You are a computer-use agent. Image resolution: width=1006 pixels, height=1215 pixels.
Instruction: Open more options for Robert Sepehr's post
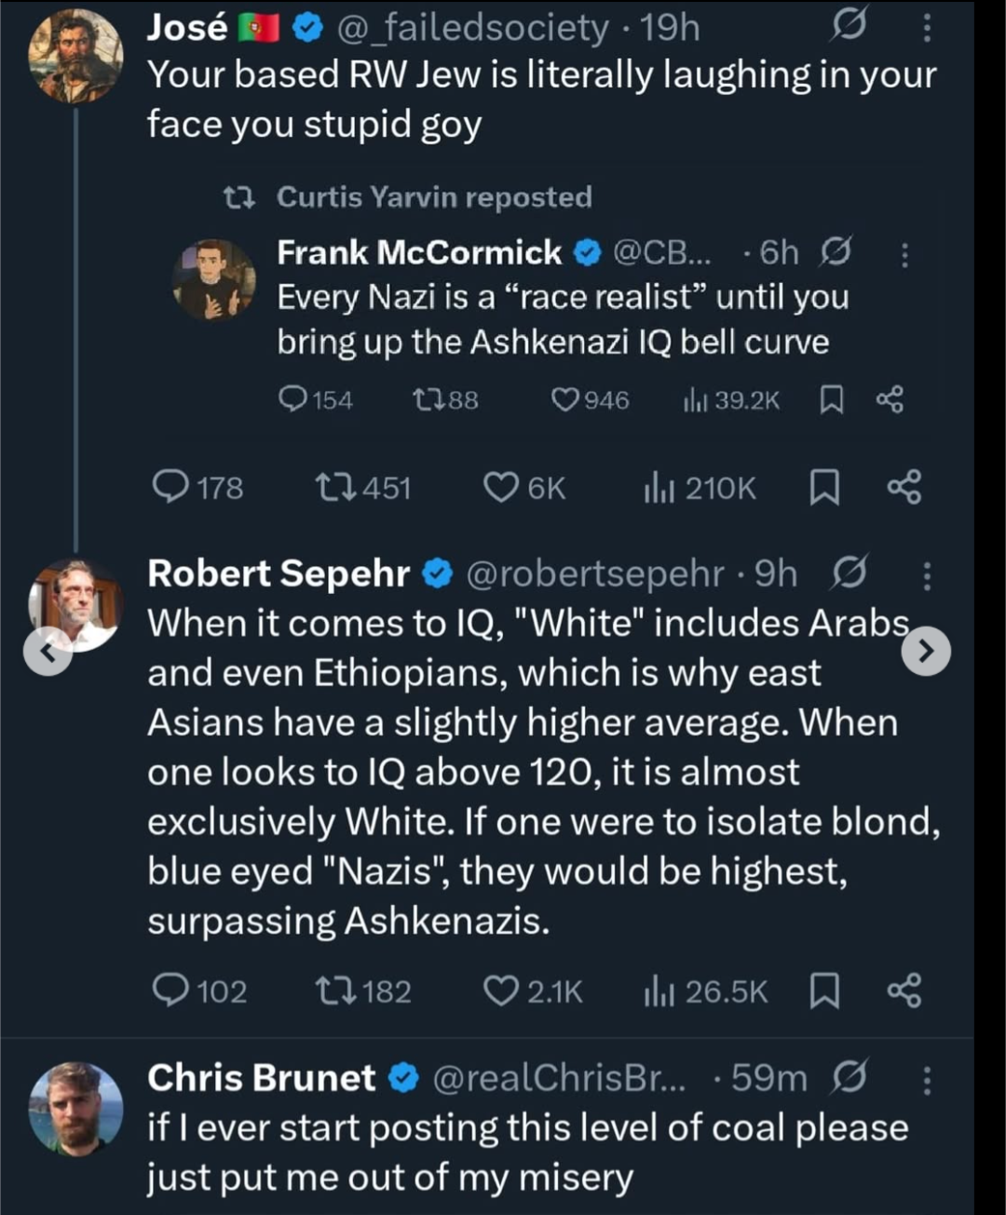[x=926, y=575]
